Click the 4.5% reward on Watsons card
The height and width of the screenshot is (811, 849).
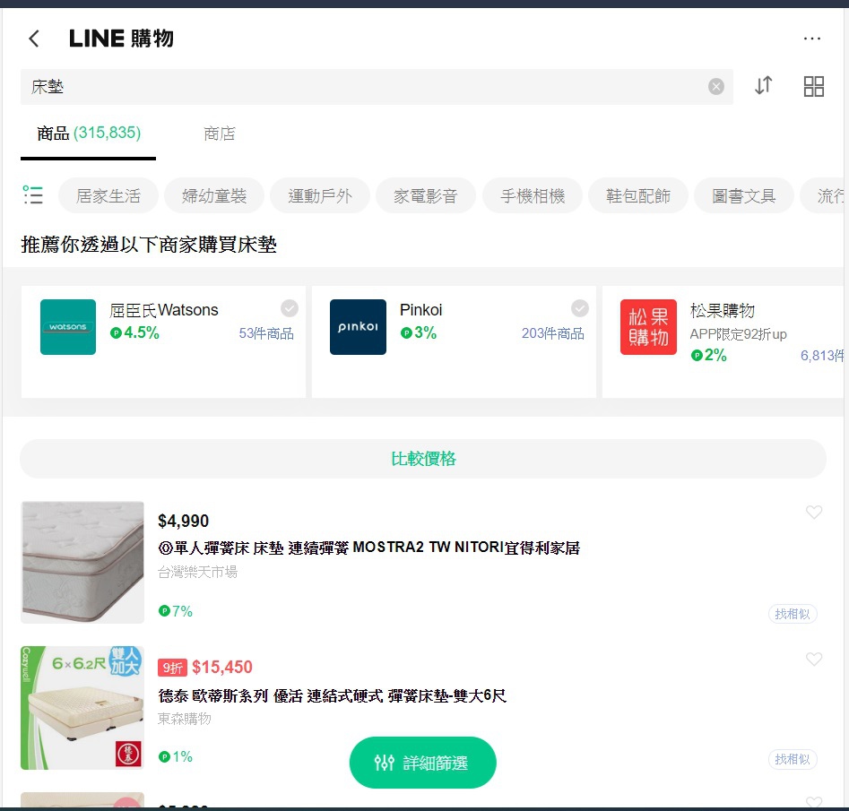point(134,332)
